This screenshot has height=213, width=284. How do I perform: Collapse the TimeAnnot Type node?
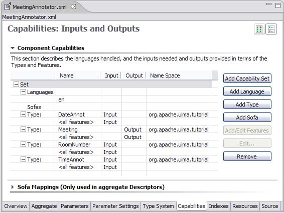point(23,159)
